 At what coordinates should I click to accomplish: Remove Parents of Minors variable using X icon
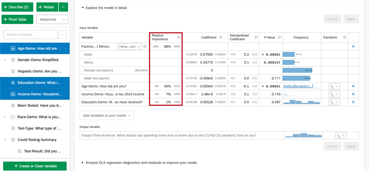tap(353, 46)
